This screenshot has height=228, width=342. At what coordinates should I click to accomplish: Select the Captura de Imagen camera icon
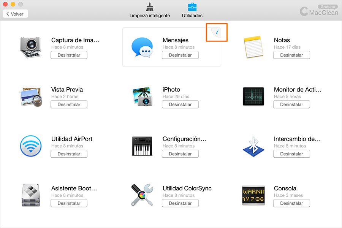pyautogui.click(x=30, y=47)
